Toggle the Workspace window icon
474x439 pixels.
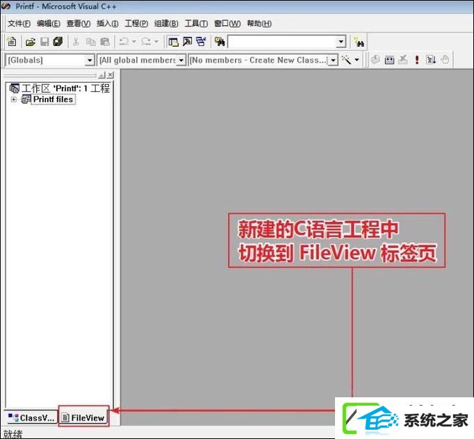point(173,42)
